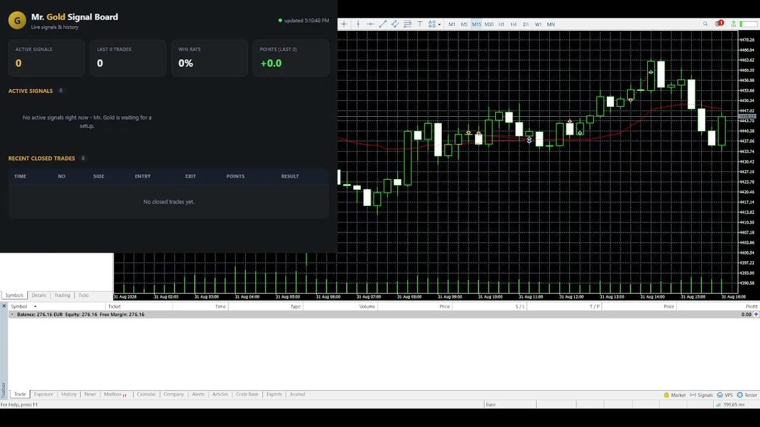Image resolution: width=760 pixels, height=427 pixels.
Task: Click the Points (Last 0) card
Action: coord(291,58)
